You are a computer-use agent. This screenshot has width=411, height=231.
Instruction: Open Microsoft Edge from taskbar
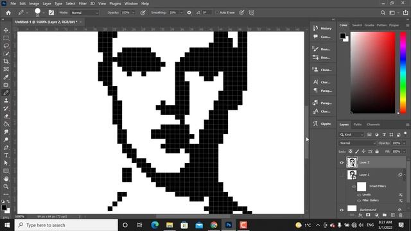(x=155, y=225)
